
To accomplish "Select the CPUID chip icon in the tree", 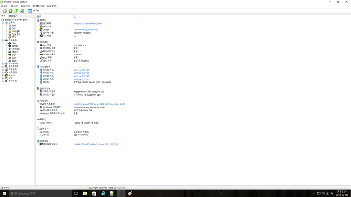I will (x=9, y=46).
